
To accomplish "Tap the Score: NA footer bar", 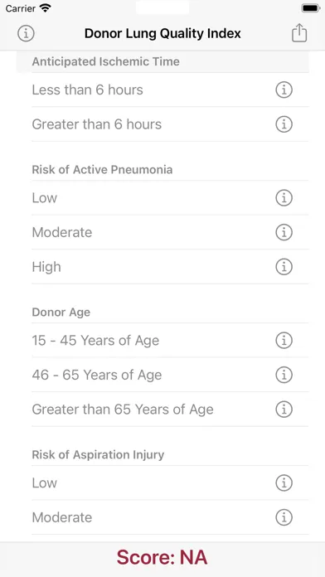I will (x=162, y=558).
